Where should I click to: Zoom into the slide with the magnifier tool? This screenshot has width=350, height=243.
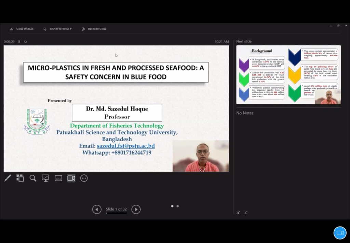pos(33,178)
